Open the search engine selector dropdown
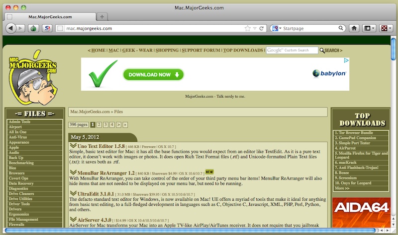Image resolution: width=398 pixels, height=235 pixels. pos(277,28)
